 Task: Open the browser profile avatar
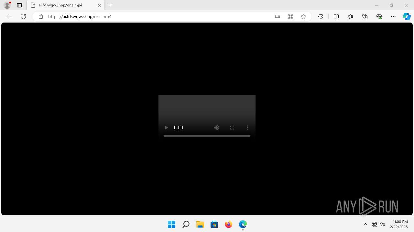click(7, 5)
